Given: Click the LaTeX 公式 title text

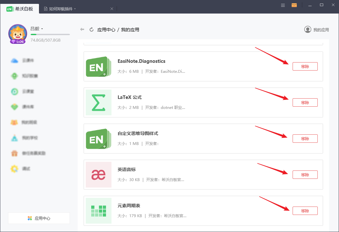Looking at the screenshot, I should 130,97.
